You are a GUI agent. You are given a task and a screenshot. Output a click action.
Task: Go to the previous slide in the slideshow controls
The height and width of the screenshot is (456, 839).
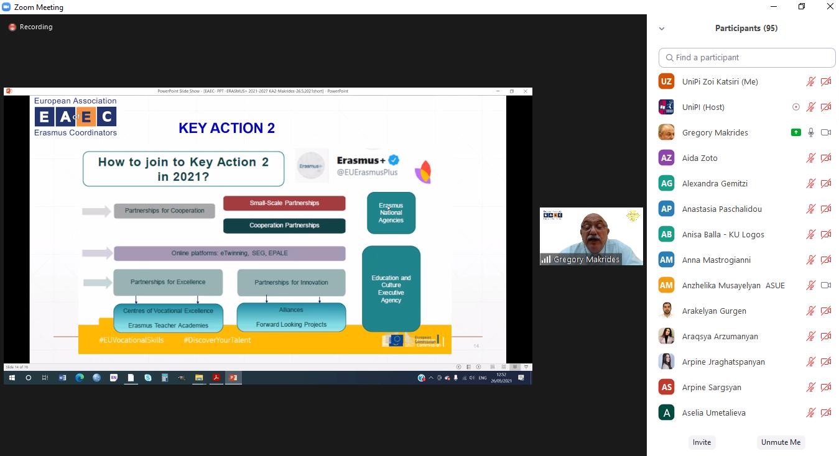[x=459, y=367]
